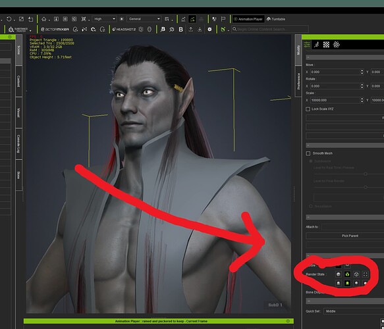Toggle the Animation Player button

tap(248, 19)
